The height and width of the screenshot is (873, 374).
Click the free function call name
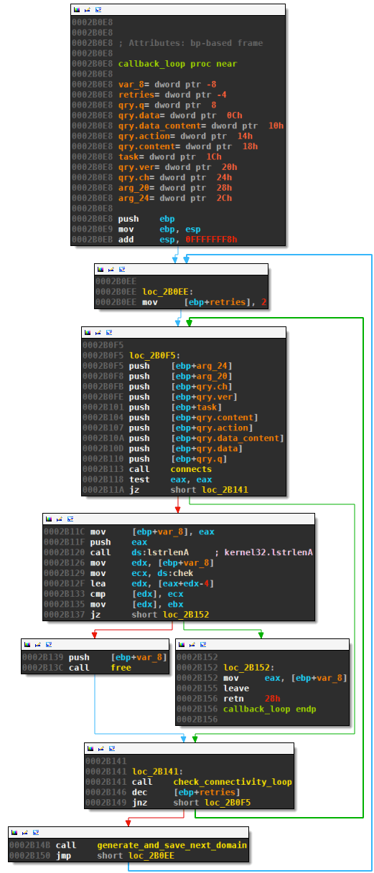[x=121, y=668]
